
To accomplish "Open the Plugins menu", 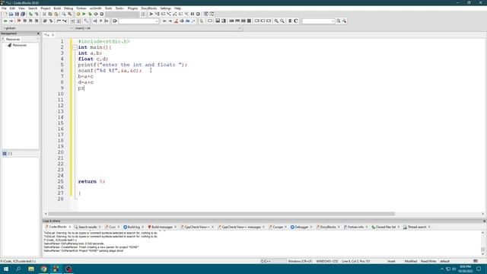I will click(132, 8).
